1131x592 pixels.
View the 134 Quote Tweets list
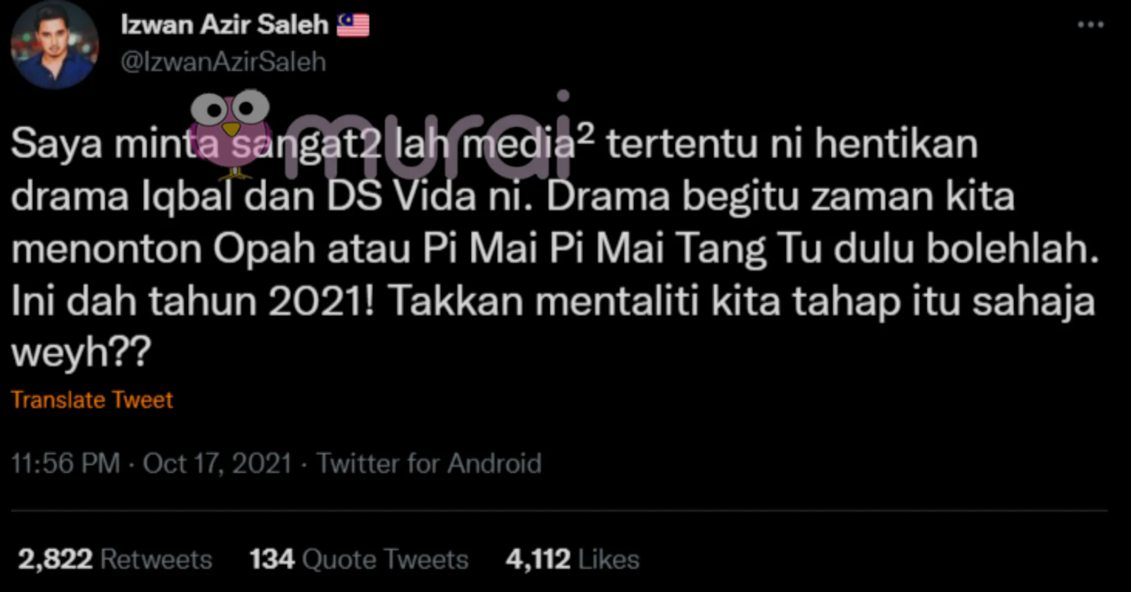tap(359, 558)
